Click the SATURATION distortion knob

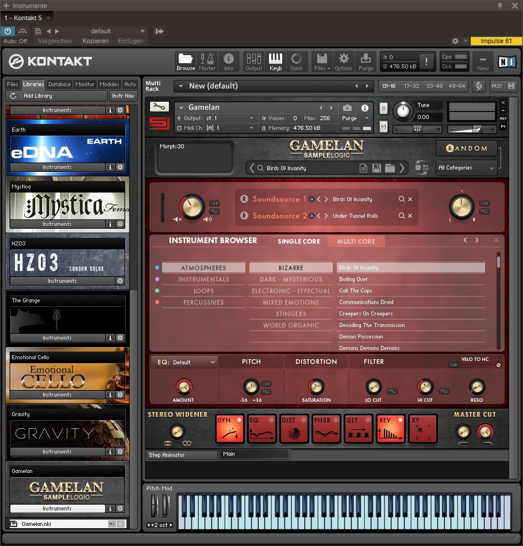pos(316,387)
